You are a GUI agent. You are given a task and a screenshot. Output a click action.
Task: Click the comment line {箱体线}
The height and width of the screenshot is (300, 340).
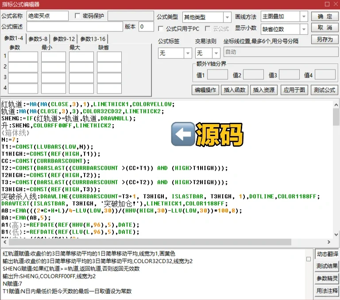click(15, 132)
